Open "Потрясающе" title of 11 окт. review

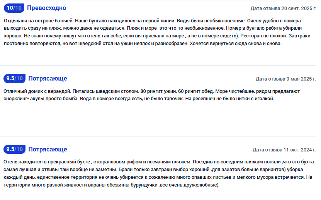point(48,150)
